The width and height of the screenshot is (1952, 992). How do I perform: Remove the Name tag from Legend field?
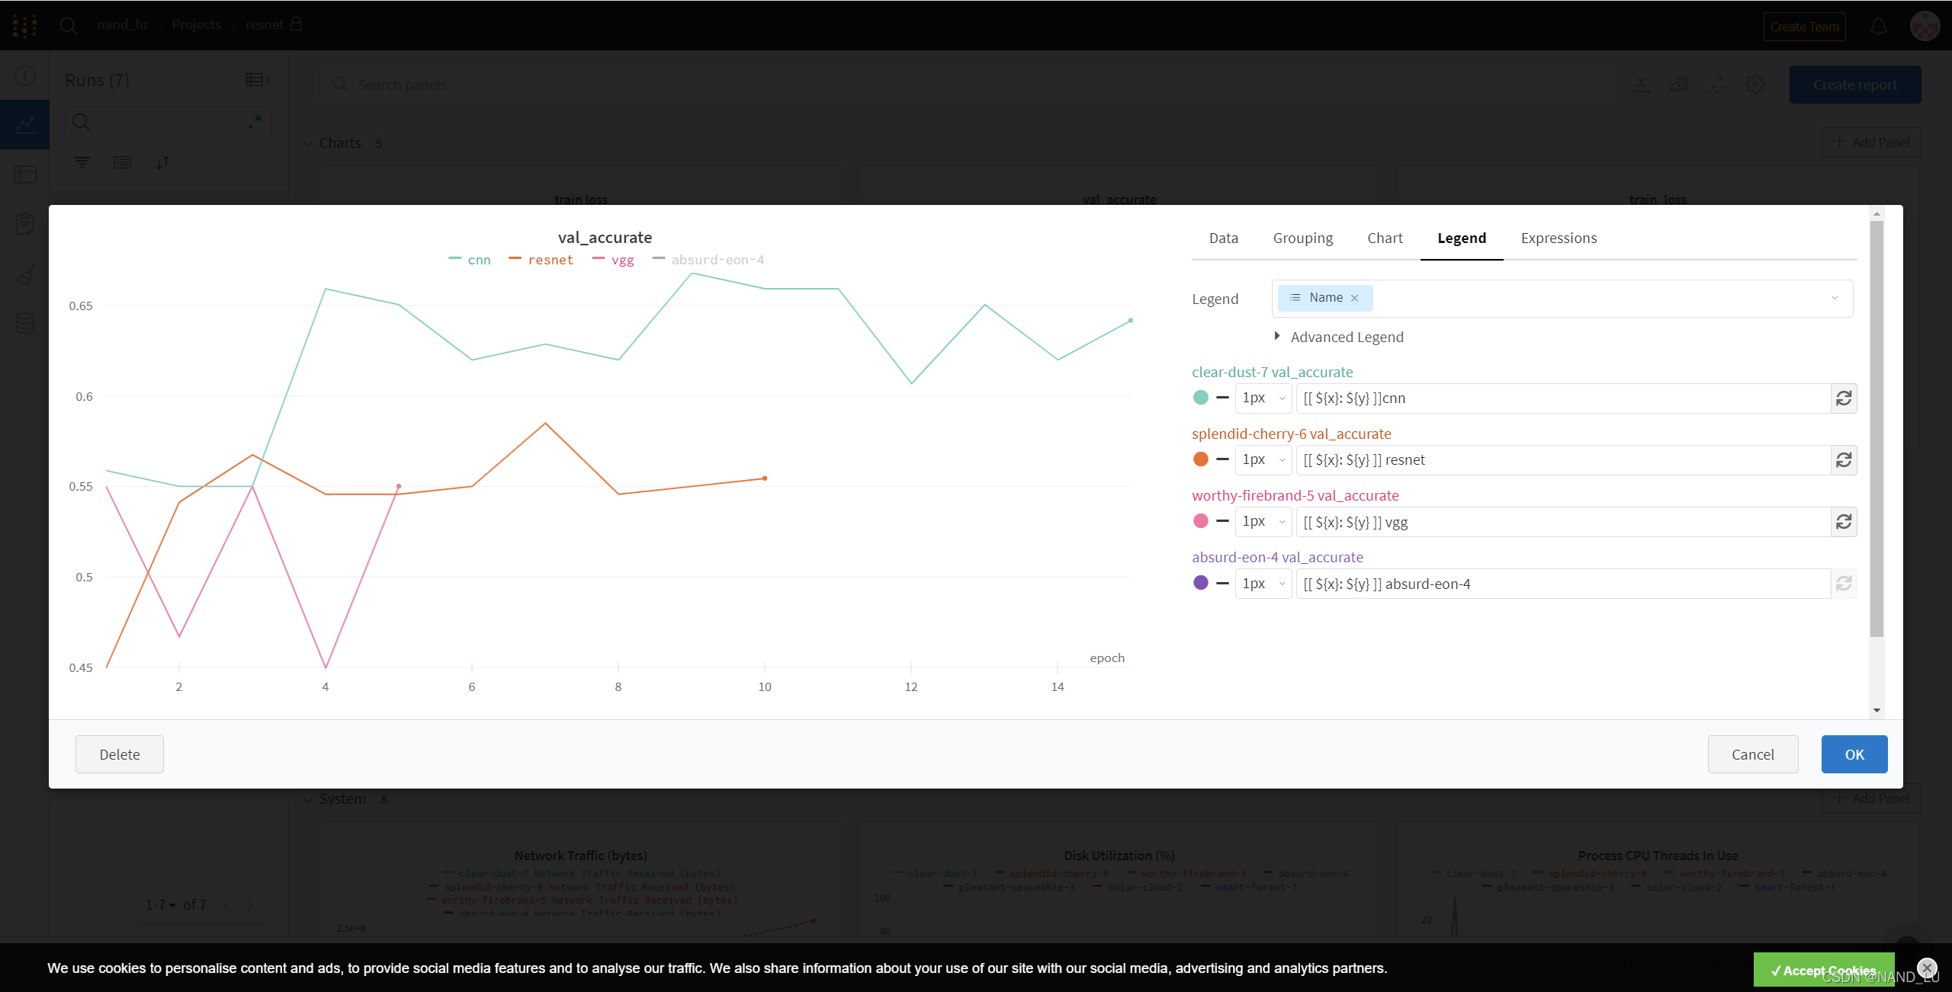coord(1355,298)
